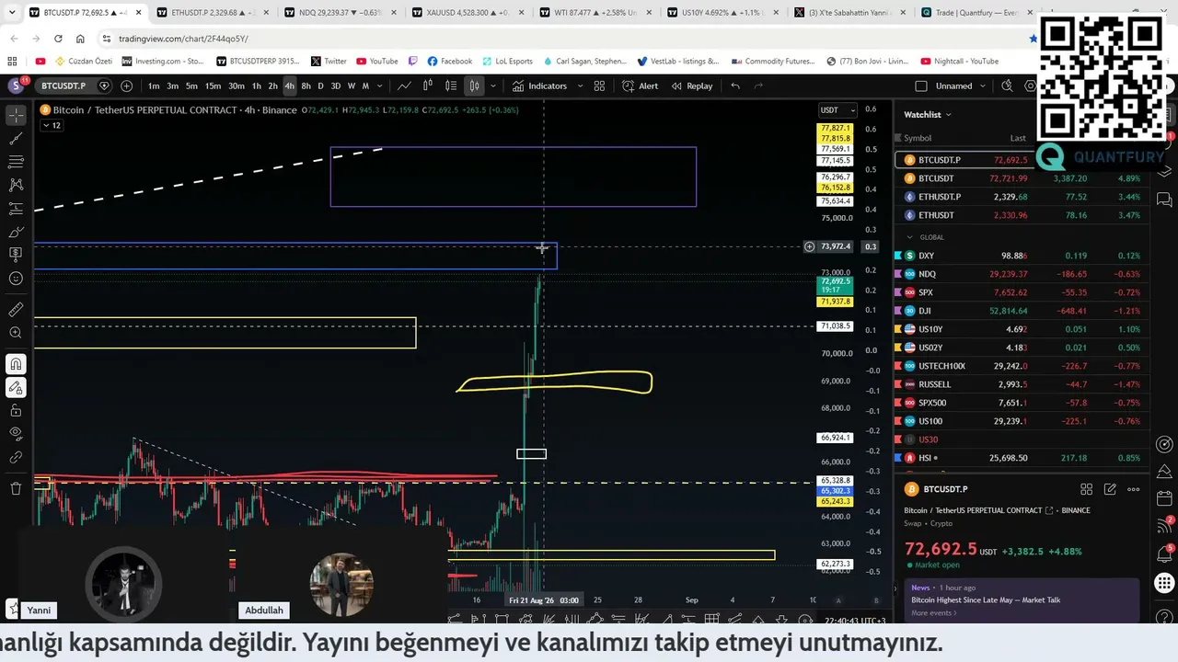Switch to the 1h timeframe

tap(257, 86)
